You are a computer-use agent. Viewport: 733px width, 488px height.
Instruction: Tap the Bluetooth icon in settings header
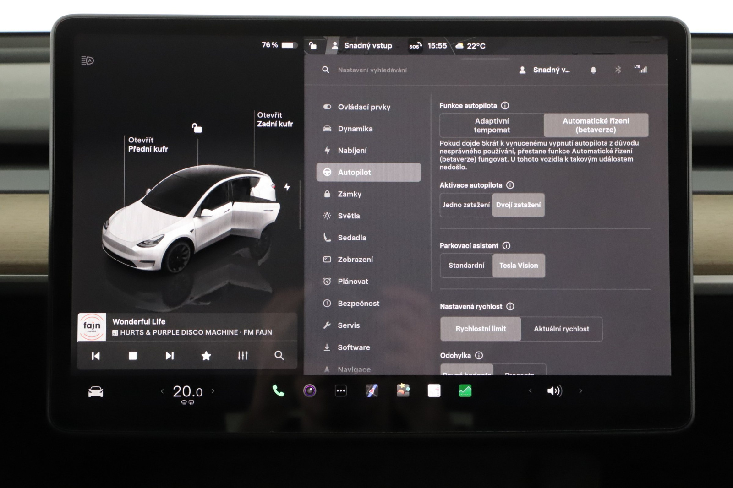pos(618,70)
